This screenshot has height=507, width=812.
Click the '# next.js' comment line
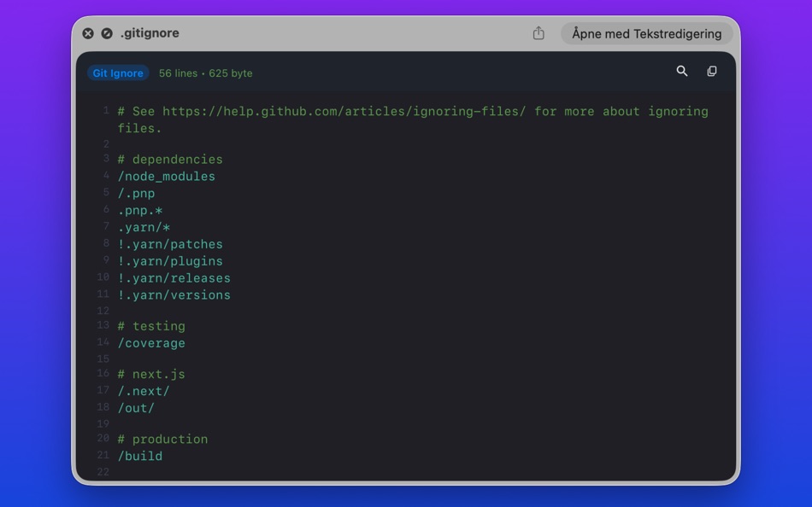pyautogui.click(x=151, y=375)
